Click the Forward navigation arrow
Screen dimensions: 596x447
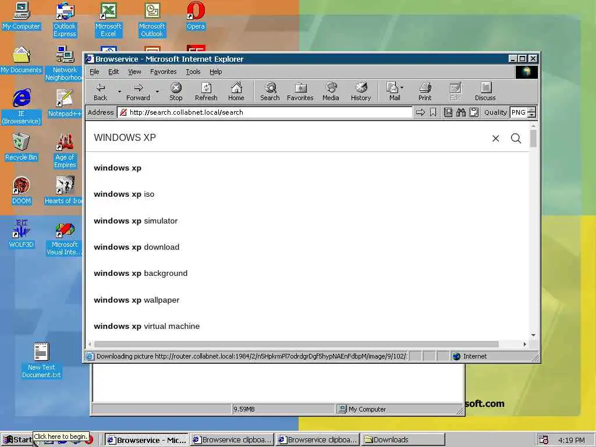[138, 92]
